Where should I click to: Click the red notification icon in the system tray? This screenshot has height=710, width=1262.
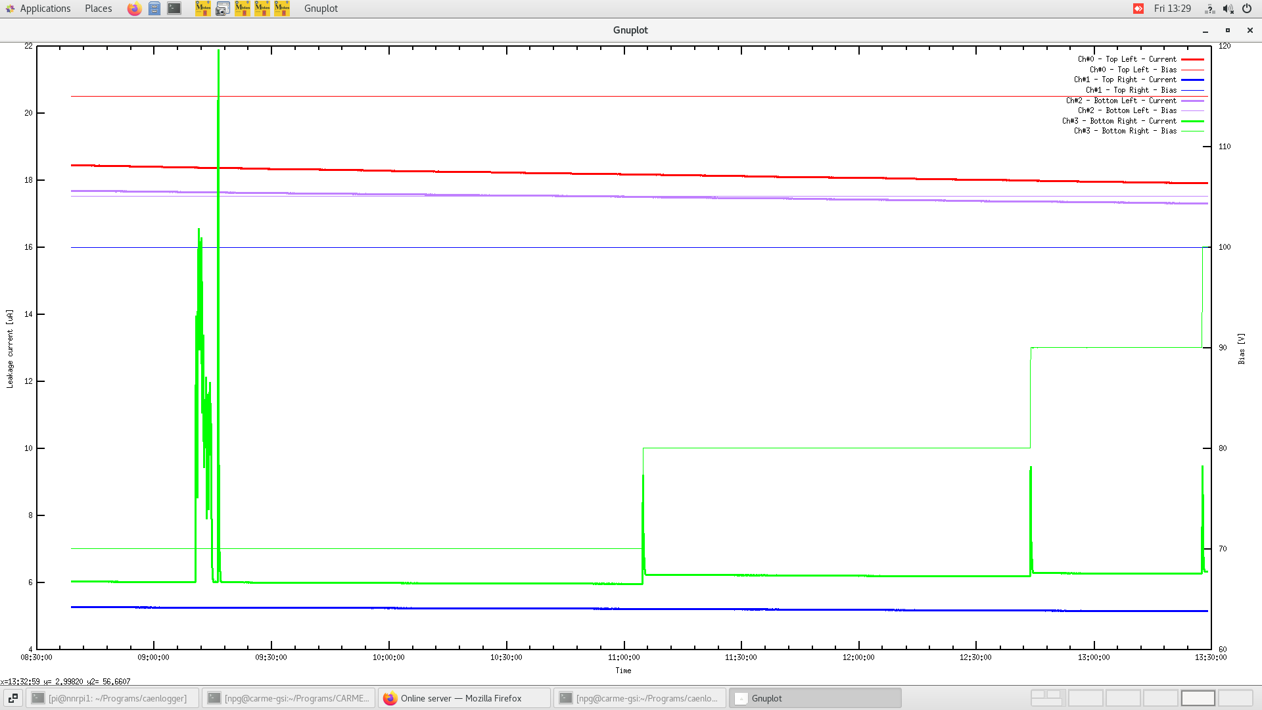coord(1138,9)
